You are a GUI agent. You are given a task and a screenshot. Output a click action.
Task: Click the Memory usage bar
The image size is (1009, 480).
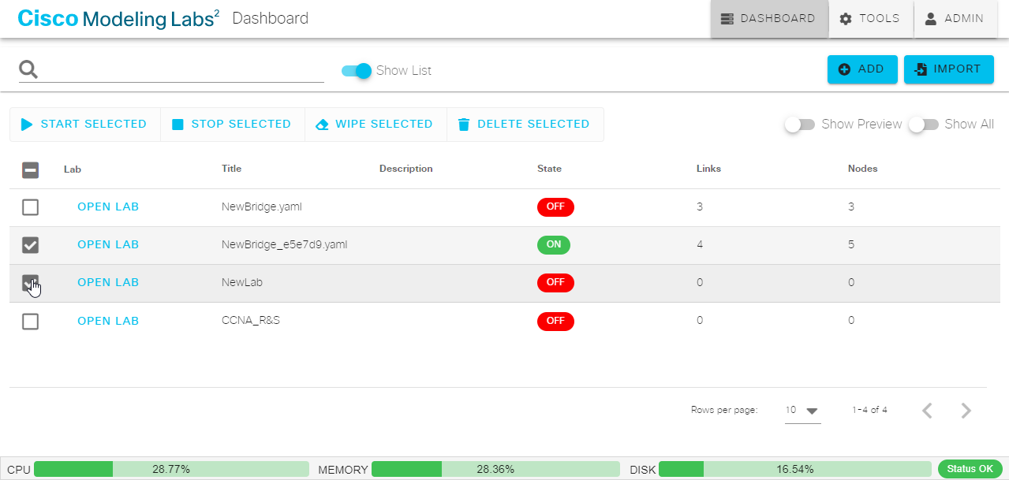point(495,469)
